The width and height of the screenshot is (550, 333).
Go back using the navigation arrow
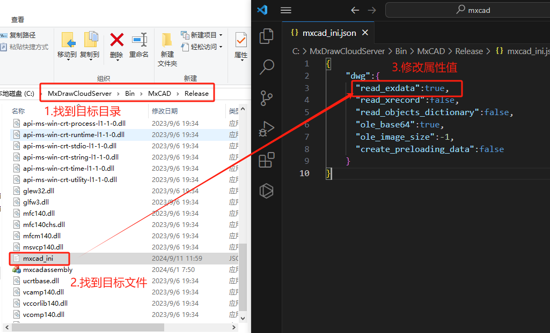tap(355, 10)
